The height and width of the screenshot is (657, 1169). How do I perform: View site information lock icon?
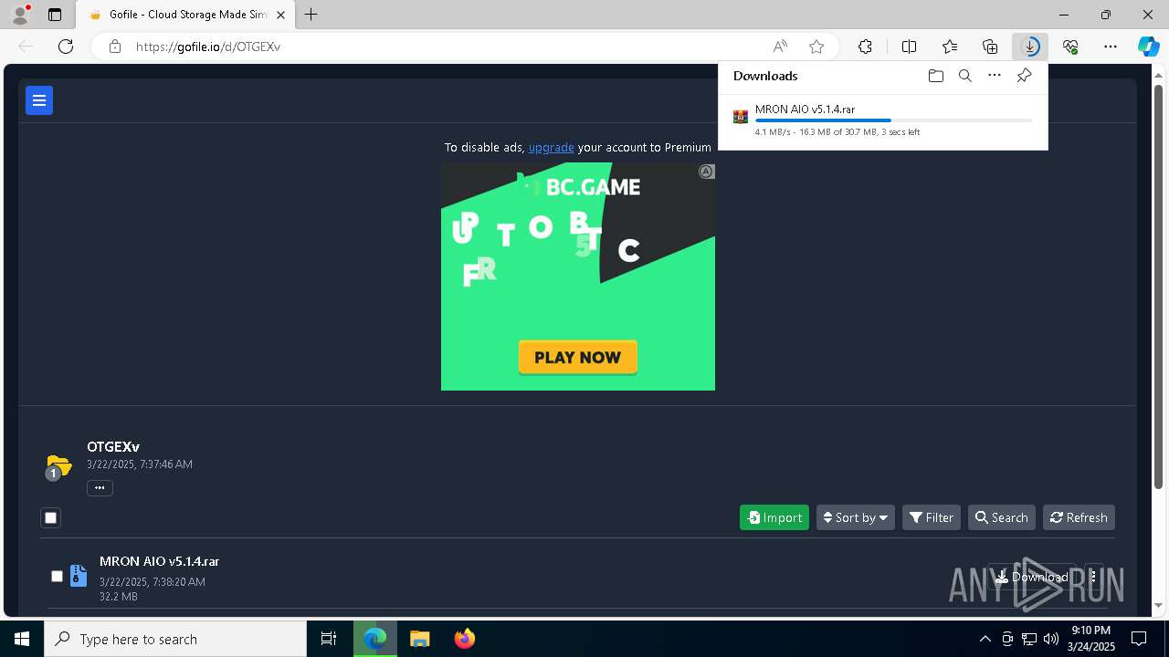point(115,47)
